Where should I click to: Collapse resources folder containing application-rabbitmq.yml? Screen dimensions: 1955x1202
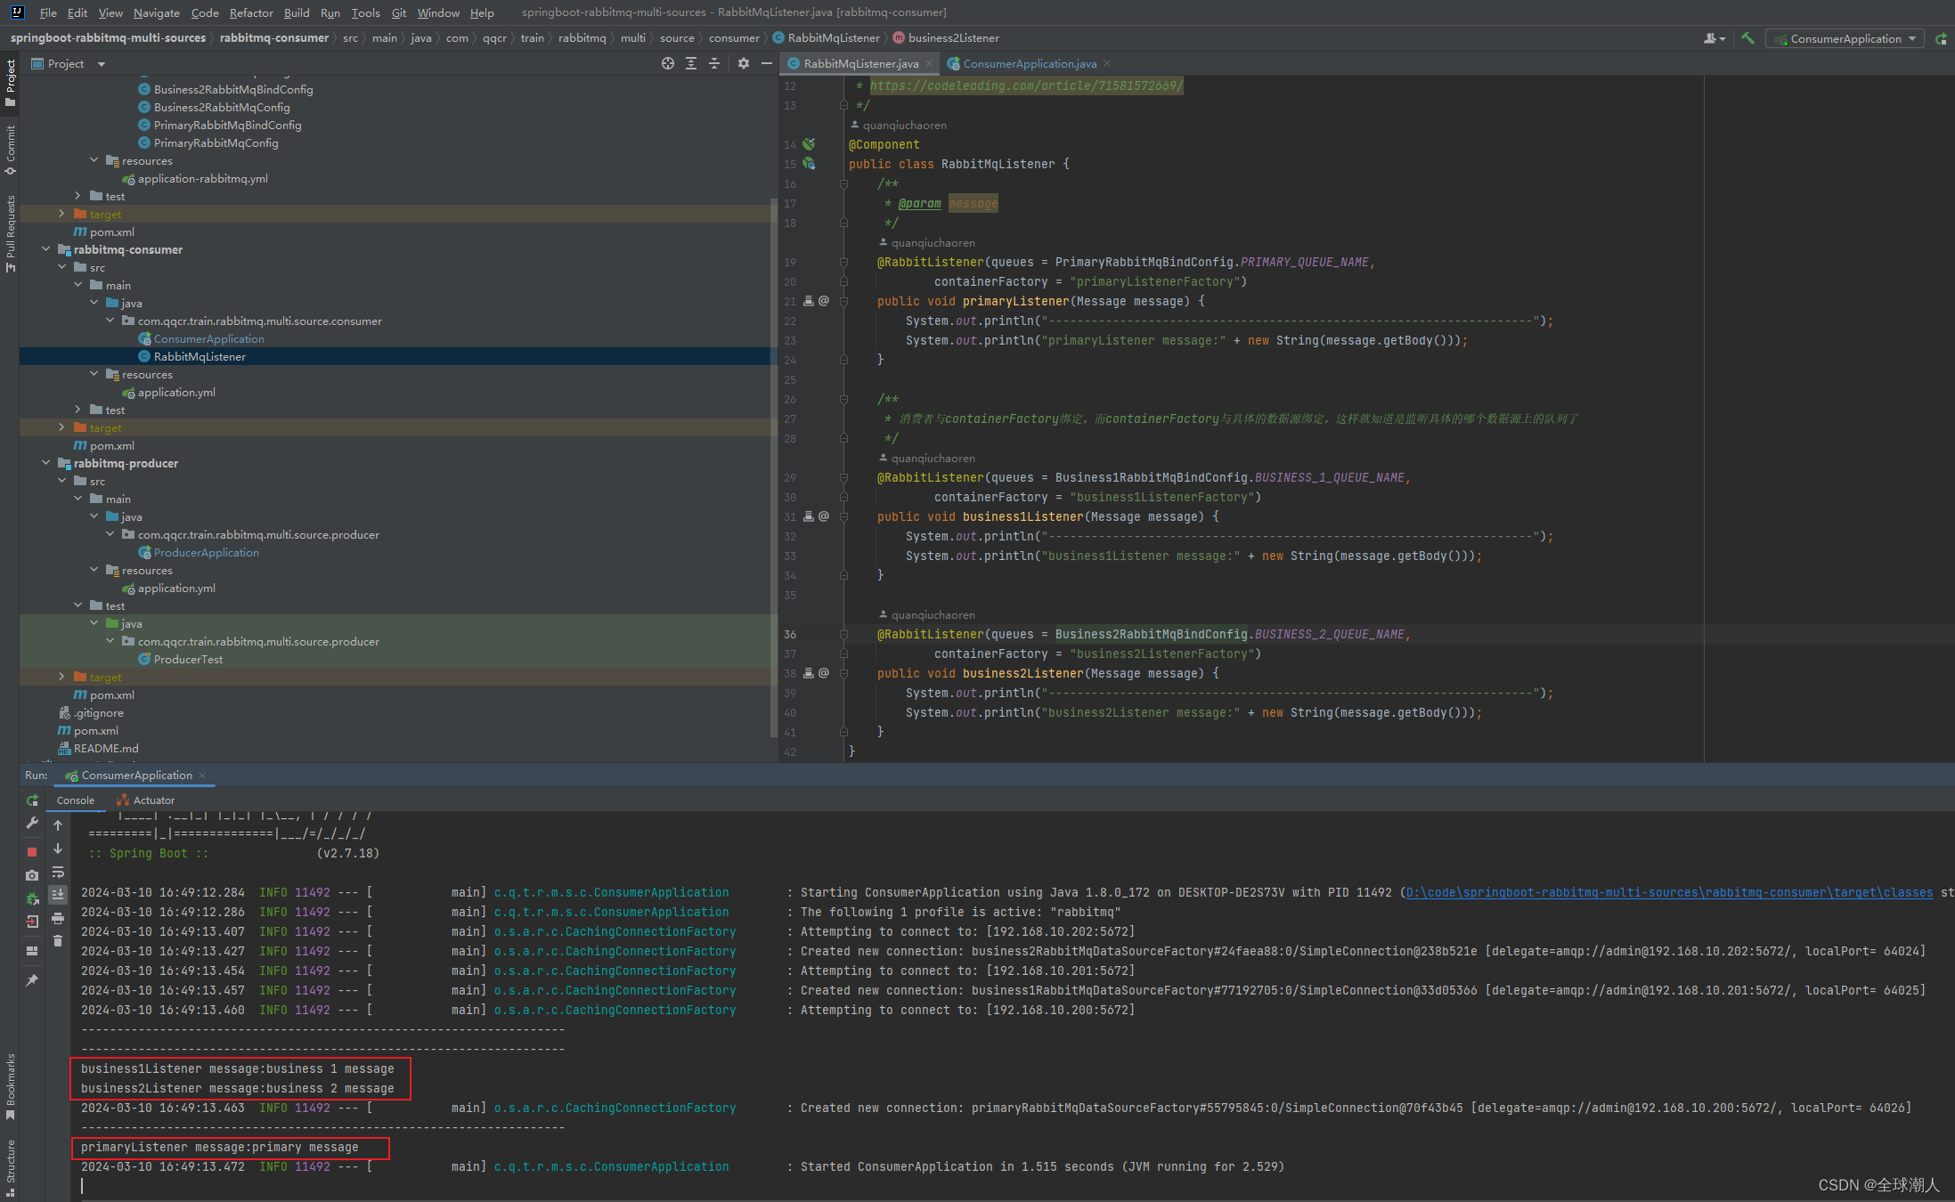click(x=94, y=160)
